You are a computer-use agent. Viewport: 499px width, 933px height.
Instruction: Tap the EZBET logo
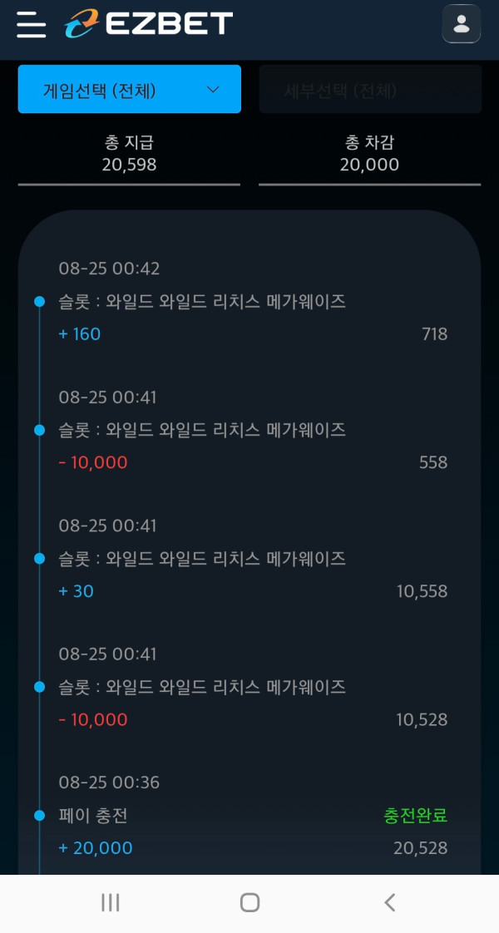(150, 23)
